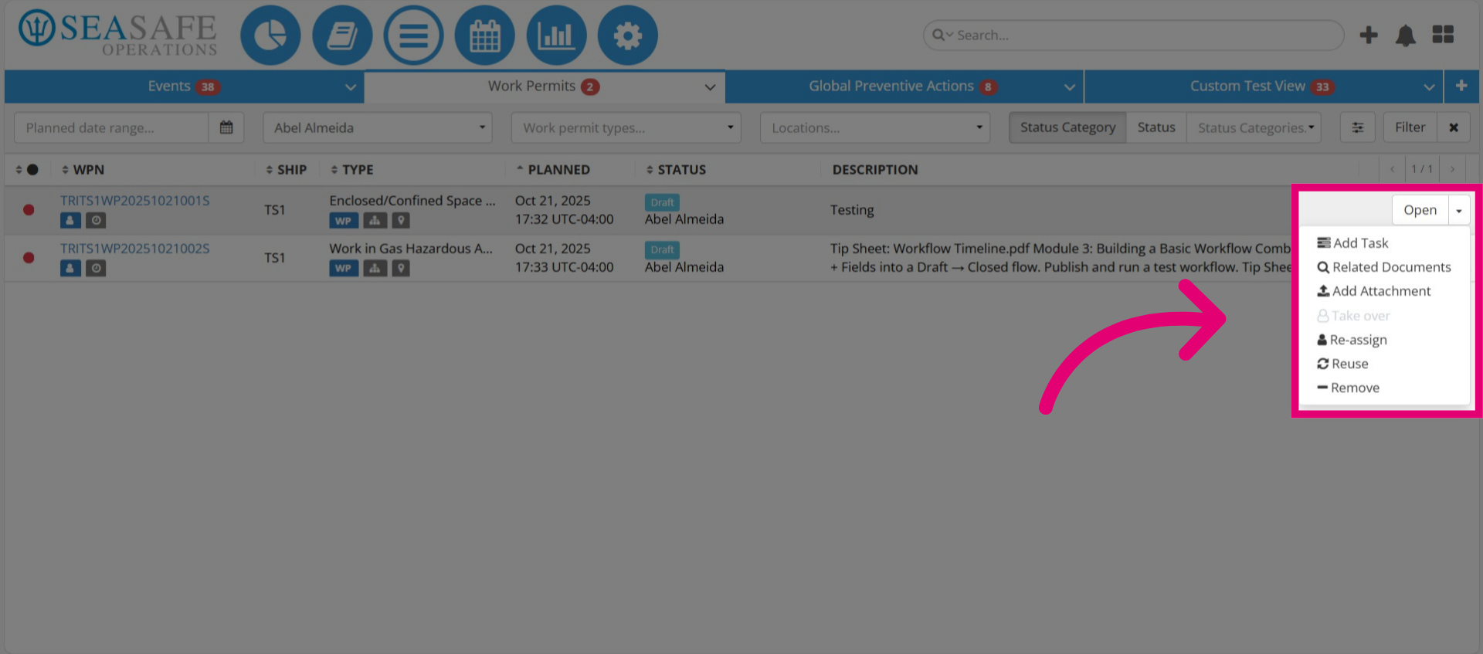
Task: Open the calendar module icon
Action: pyautogui.click(x=485, y=36)
